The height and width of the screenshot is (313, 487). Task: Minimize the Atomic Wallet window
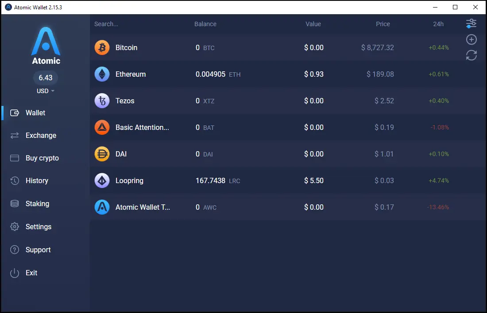pyautogui.click(x=435, y=7)
